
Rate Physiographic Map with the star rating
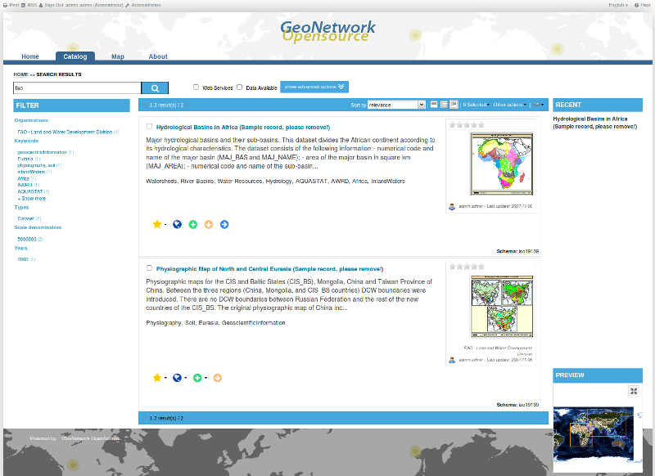pyautogui.click(x=467, y=267)
